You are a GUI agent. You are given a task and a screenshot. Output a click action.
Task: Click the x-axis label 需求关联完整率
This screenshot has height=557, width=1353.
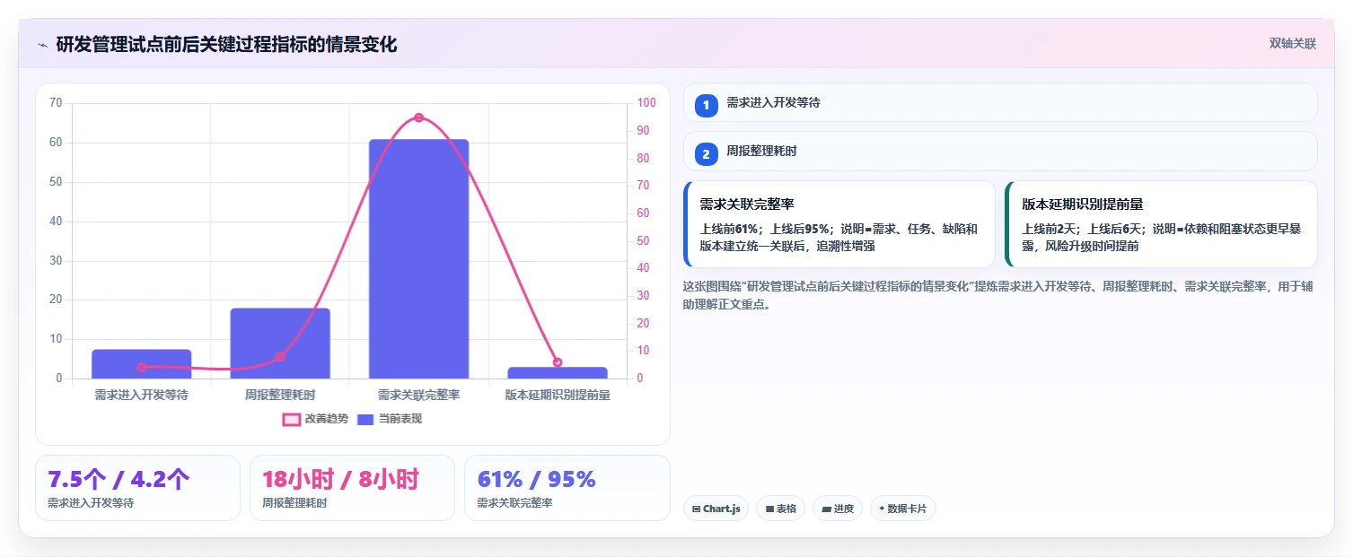click(x=418, y=395)
